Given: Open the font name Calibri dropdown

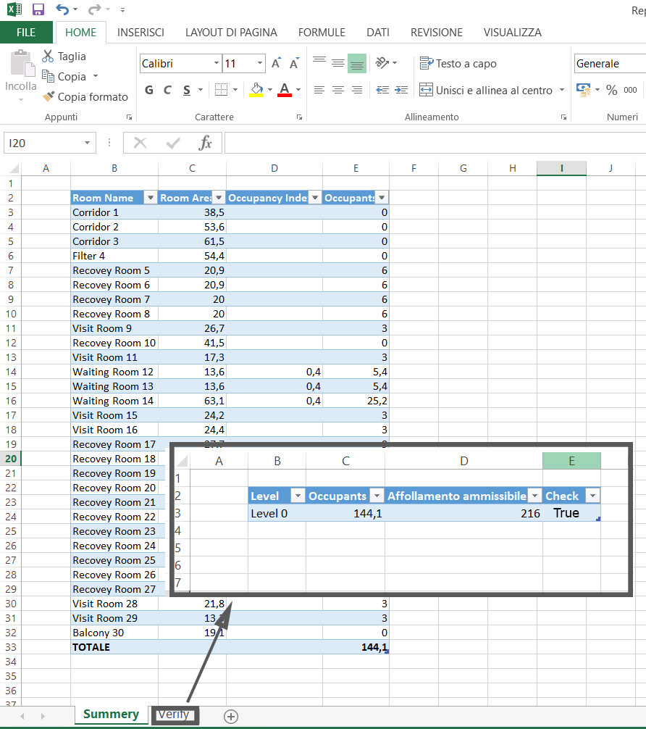Looking at the screenshot, I should click(x=217, y=63).
